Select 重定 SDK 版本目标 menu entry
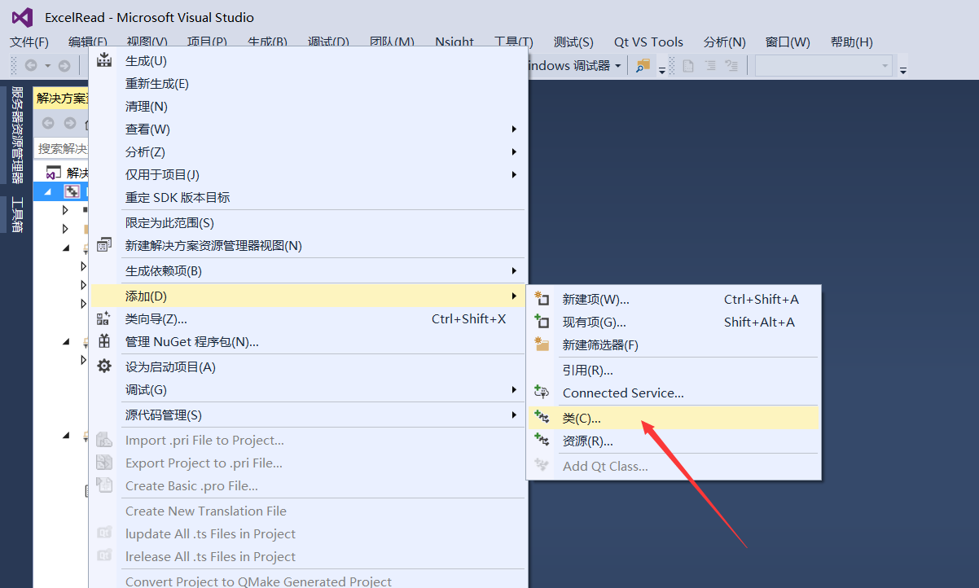 310,197
